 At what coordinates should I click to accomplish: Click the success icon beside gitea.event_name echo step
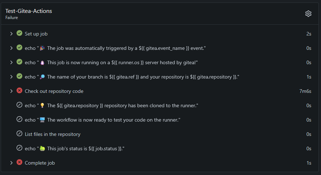click(19, 48)
